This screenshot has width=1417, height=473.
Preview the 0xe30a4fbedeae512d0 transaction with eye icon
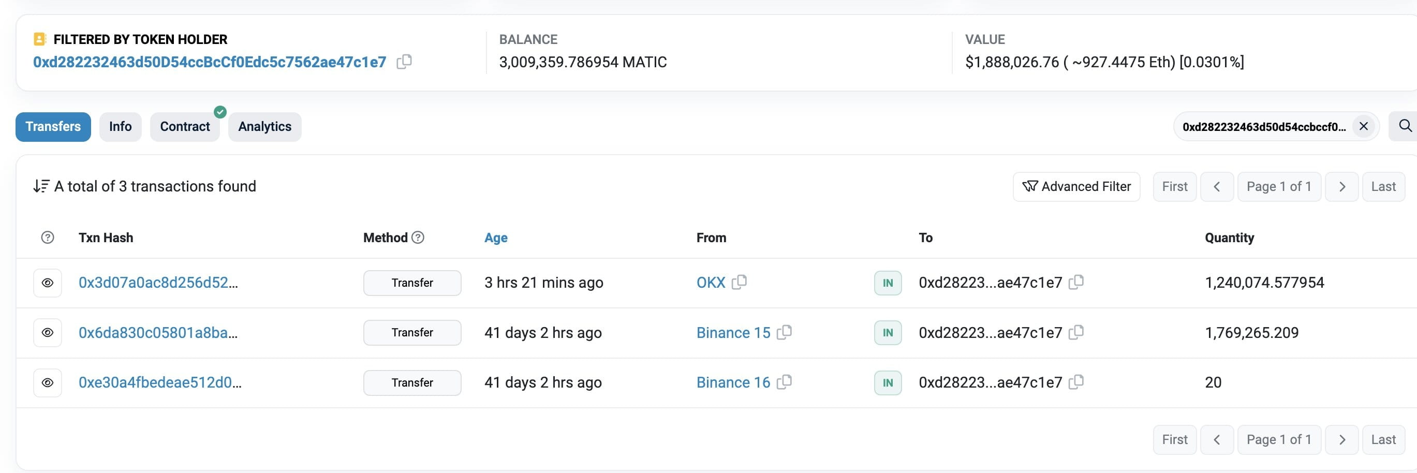coord(48,382)
